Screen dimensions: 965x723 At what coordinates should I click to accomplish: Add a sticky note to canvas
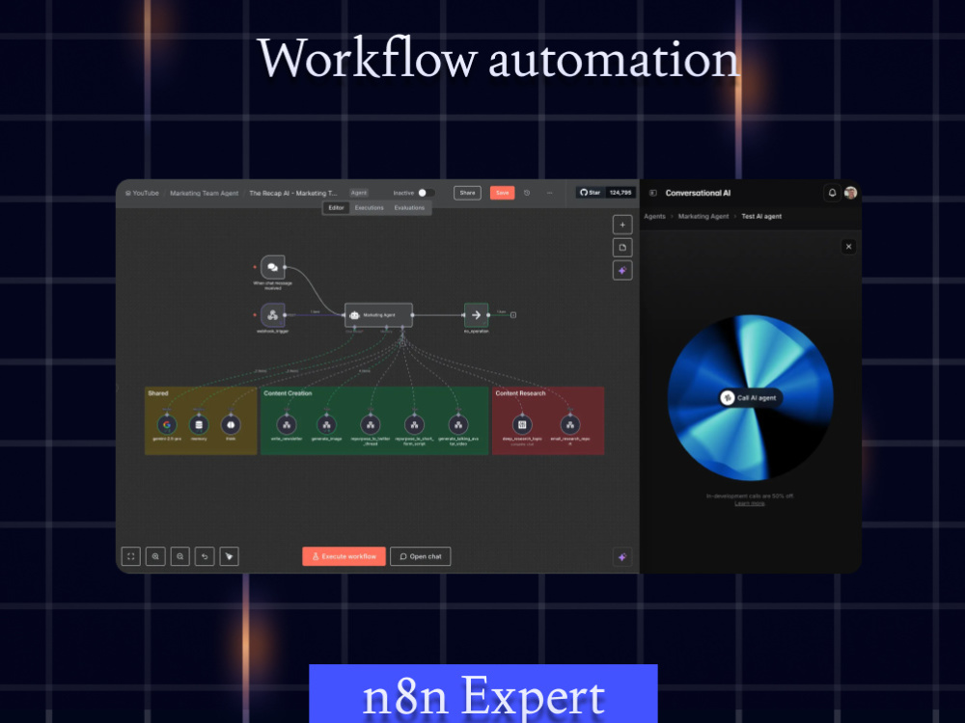point(622,248)
